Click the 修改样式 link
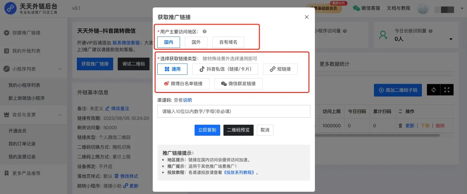Image resolution: width=467 pixels, height=194 pixels. coord(129,176)
